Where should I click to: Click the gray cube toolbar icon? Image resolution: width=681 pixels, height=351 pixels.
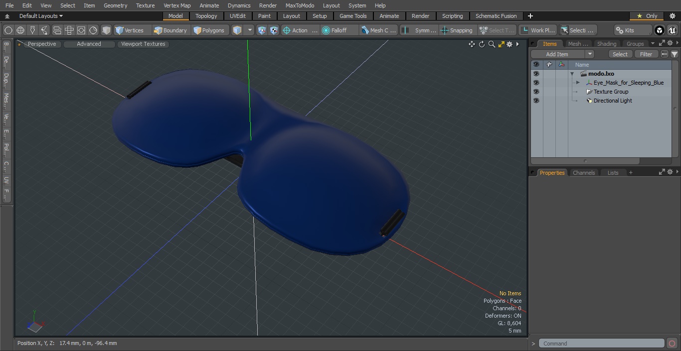(106, 30)
